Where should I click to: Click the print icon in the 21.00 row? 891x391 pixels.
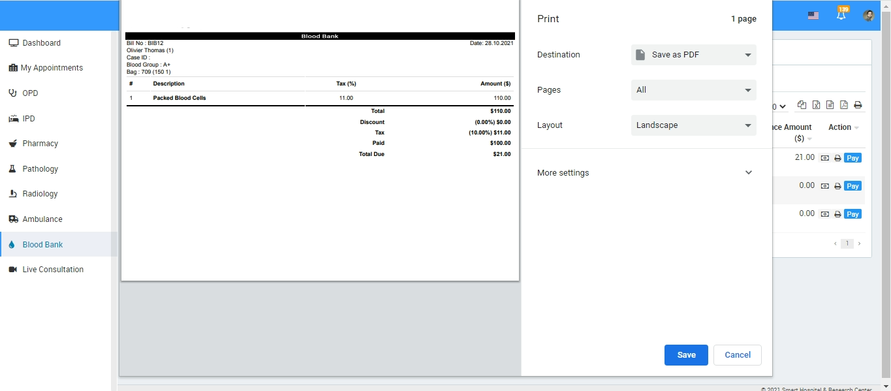(837, 158)
